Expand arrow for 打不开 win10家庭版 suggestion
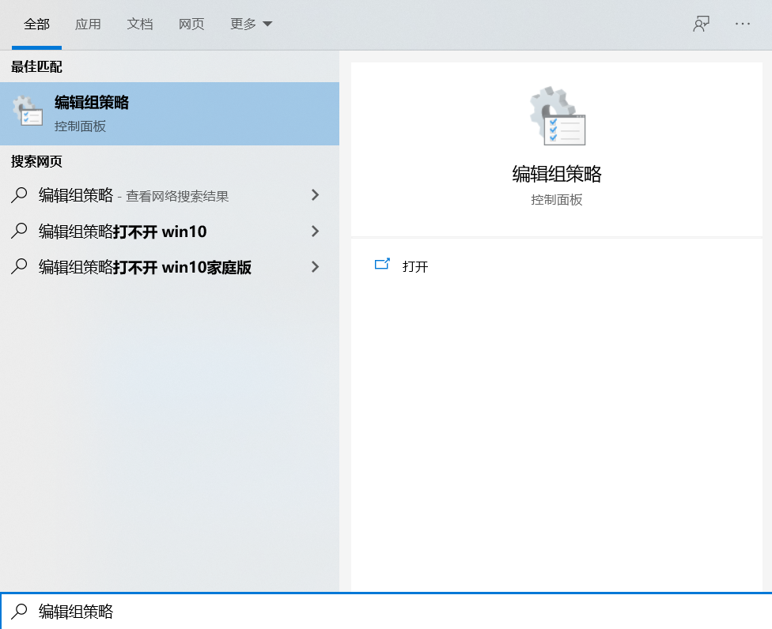 [315, 267]
